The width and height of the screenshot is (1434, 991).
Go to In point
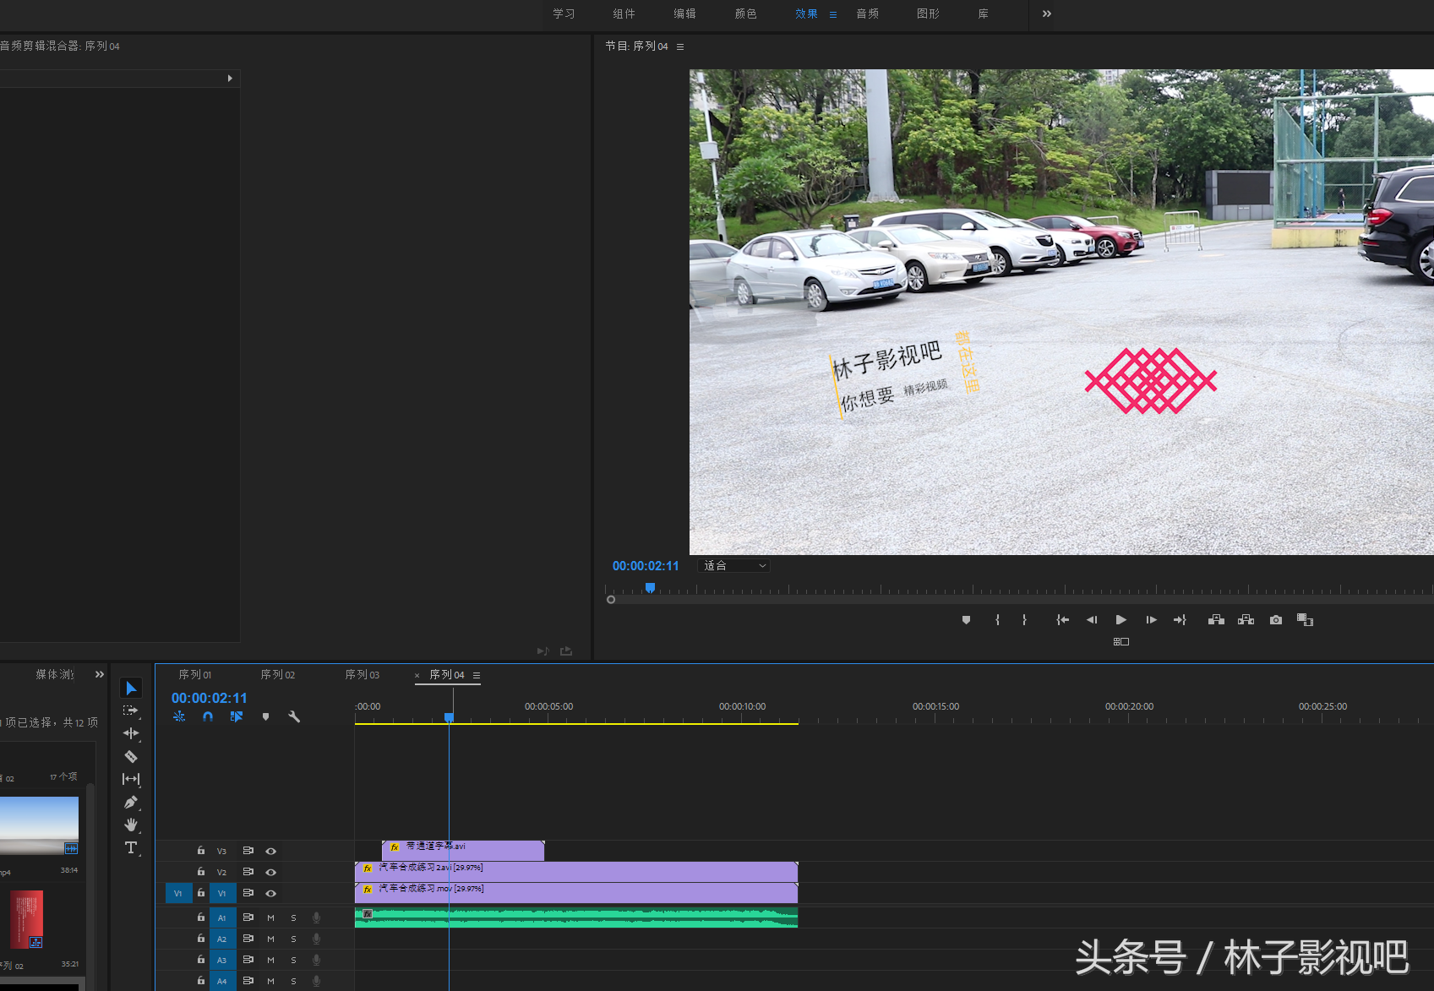[x=1062, y=620]
